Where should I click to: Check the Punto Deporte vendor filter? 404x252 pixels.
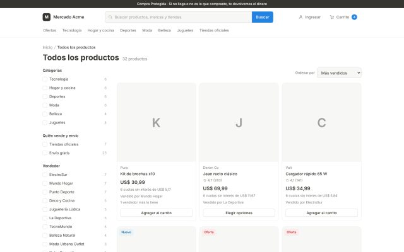coord(45,192)
